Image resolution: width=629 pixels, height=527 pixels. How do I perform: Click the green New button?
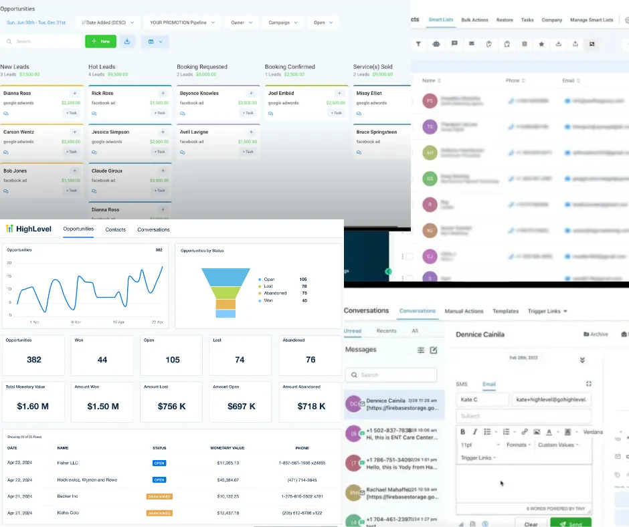(100, 41)
